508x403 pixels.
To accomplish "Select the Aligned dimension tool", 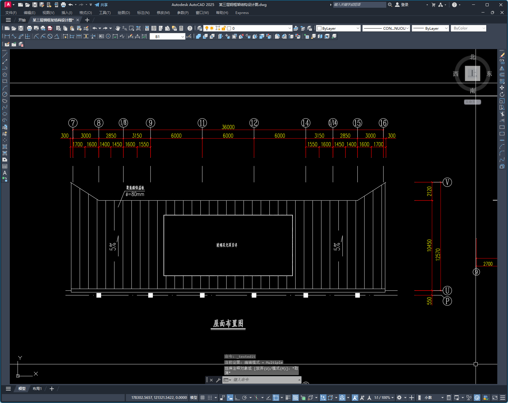I will tap(14, 36).
